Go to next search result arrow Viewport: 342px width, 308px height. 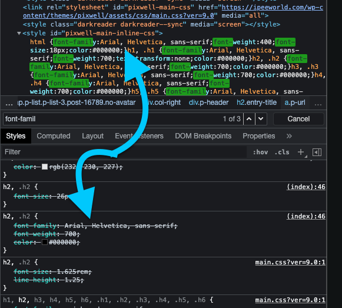(x=261, y=119)
